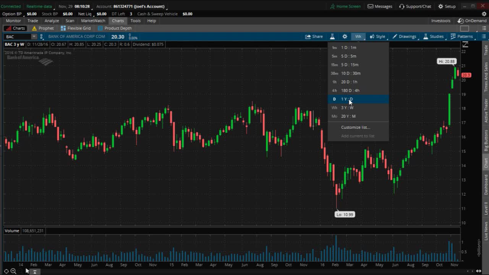Open the chart grid layout selector
Image resolution: width=489 pixels, height=275 pixels.
pos(465,28)
